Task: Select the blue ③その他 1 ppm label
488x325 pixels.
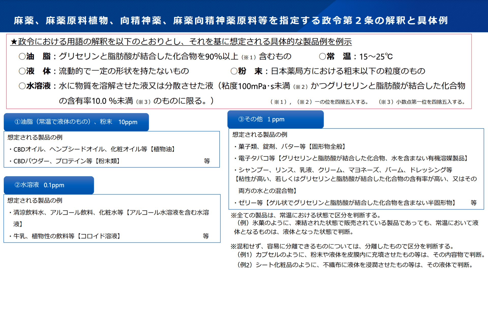Action: click(275, 119)
